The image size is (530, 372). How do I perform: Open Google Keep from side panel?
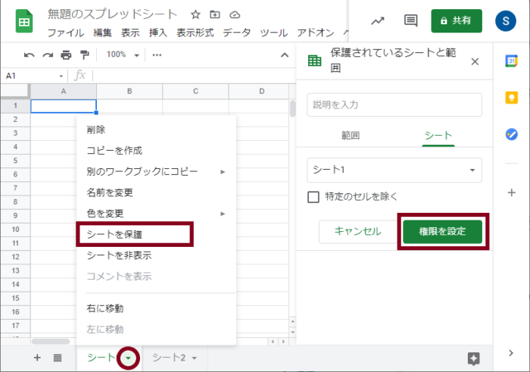click(x=512, y=98)
